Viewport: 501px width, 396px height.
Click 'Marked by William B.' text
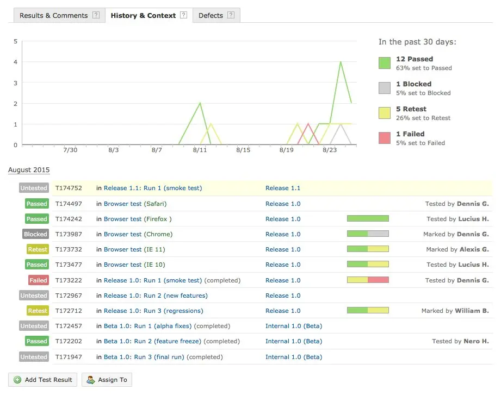point(455,311)
